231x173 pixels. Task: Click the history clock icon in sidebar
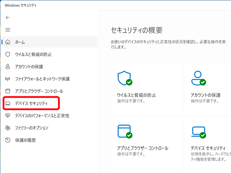tap(8, 140)
